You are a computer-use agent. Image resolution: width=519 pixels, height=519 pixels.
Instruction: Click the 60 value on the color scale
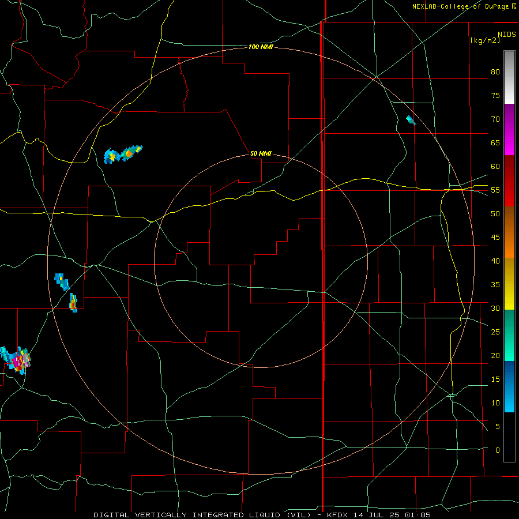tap(495, 167)
